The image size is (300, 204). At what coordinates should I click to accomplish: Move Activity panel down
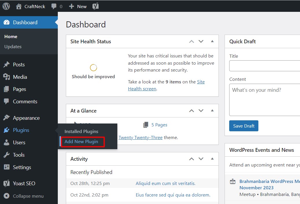pos(201,159)
